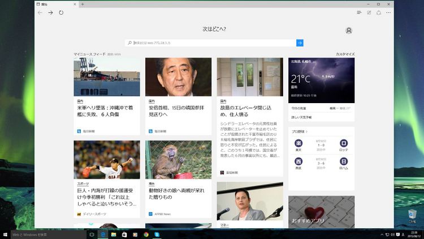
Task: Launch Chrome from the taskbar
Action: pyautogui.click(x=146, y=234)
